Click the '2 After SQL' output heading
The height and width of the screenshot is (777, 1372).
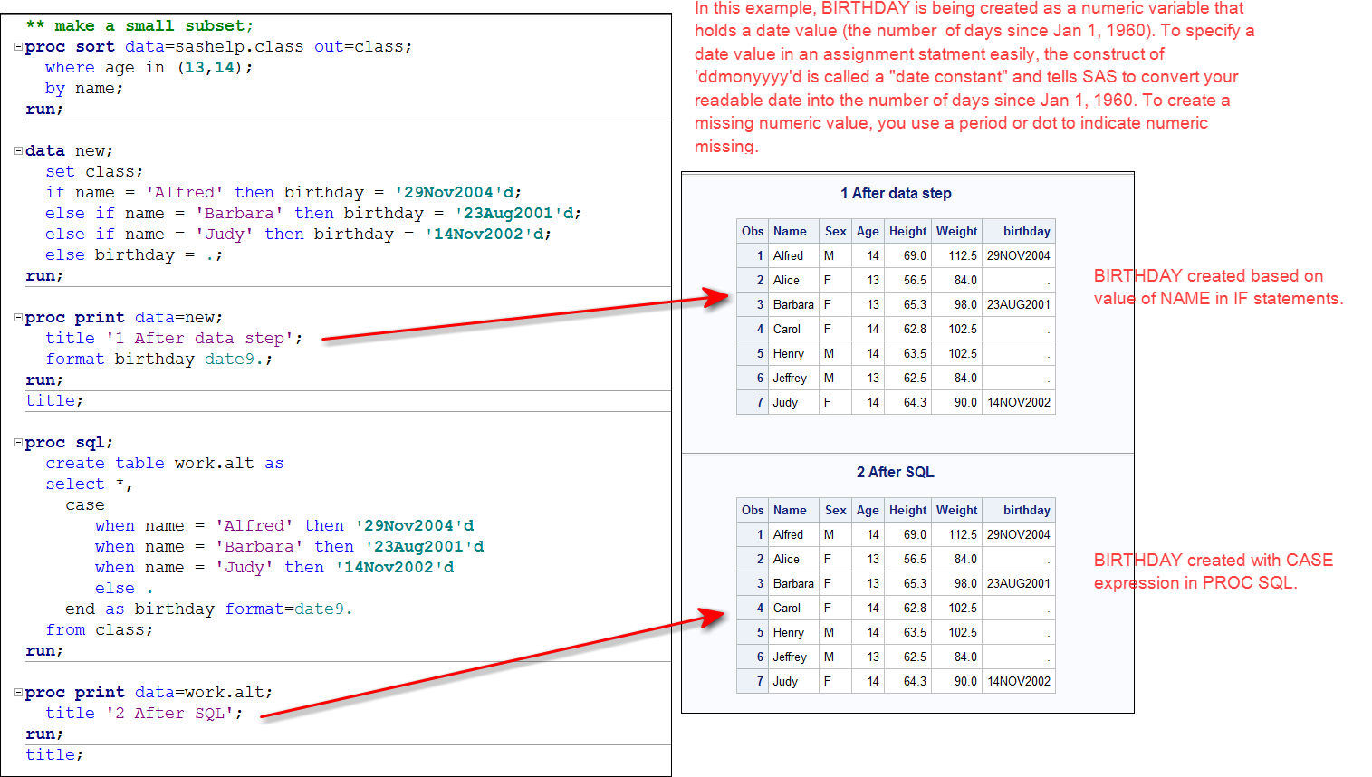pos(896,472)
